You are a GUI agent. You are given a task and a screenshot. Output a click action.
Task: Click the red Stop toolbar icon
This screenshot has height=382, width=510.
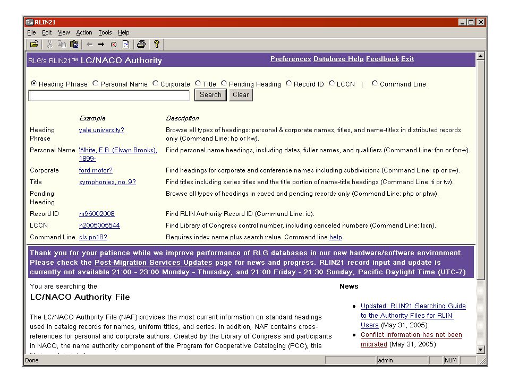pyautogui.click(x=114, y=45)
